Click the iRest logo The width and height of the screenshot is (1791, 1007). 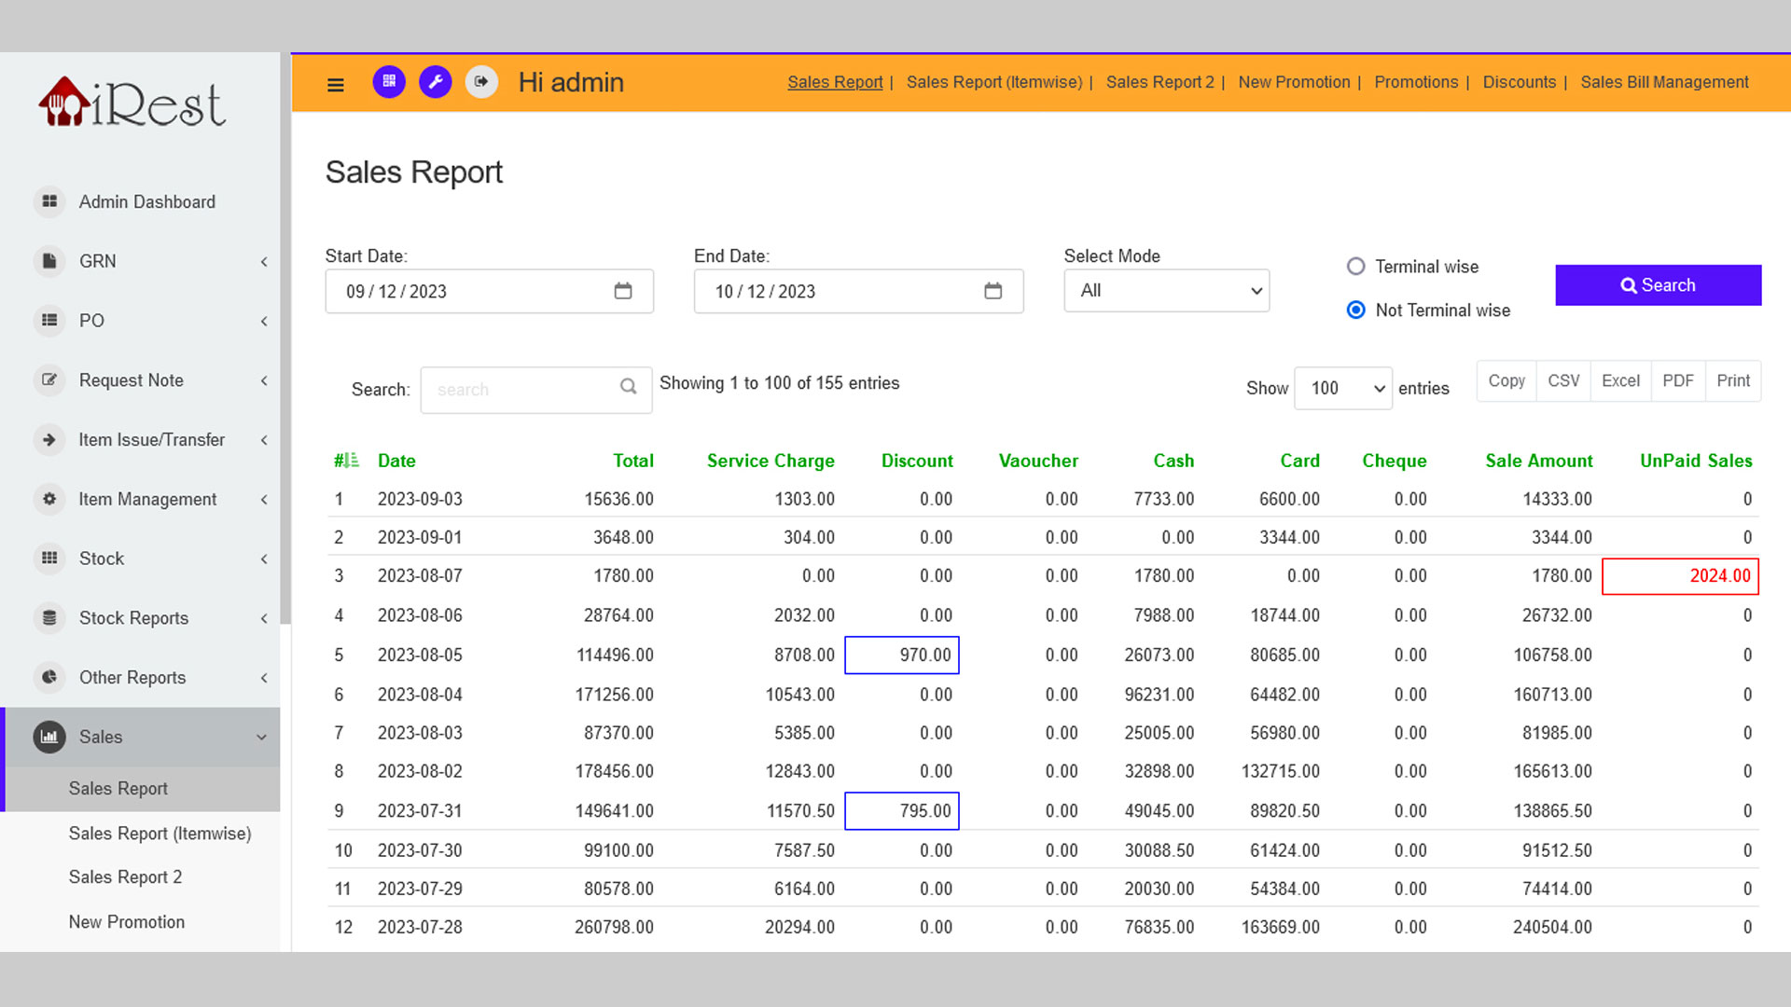(x=132, y=102)
